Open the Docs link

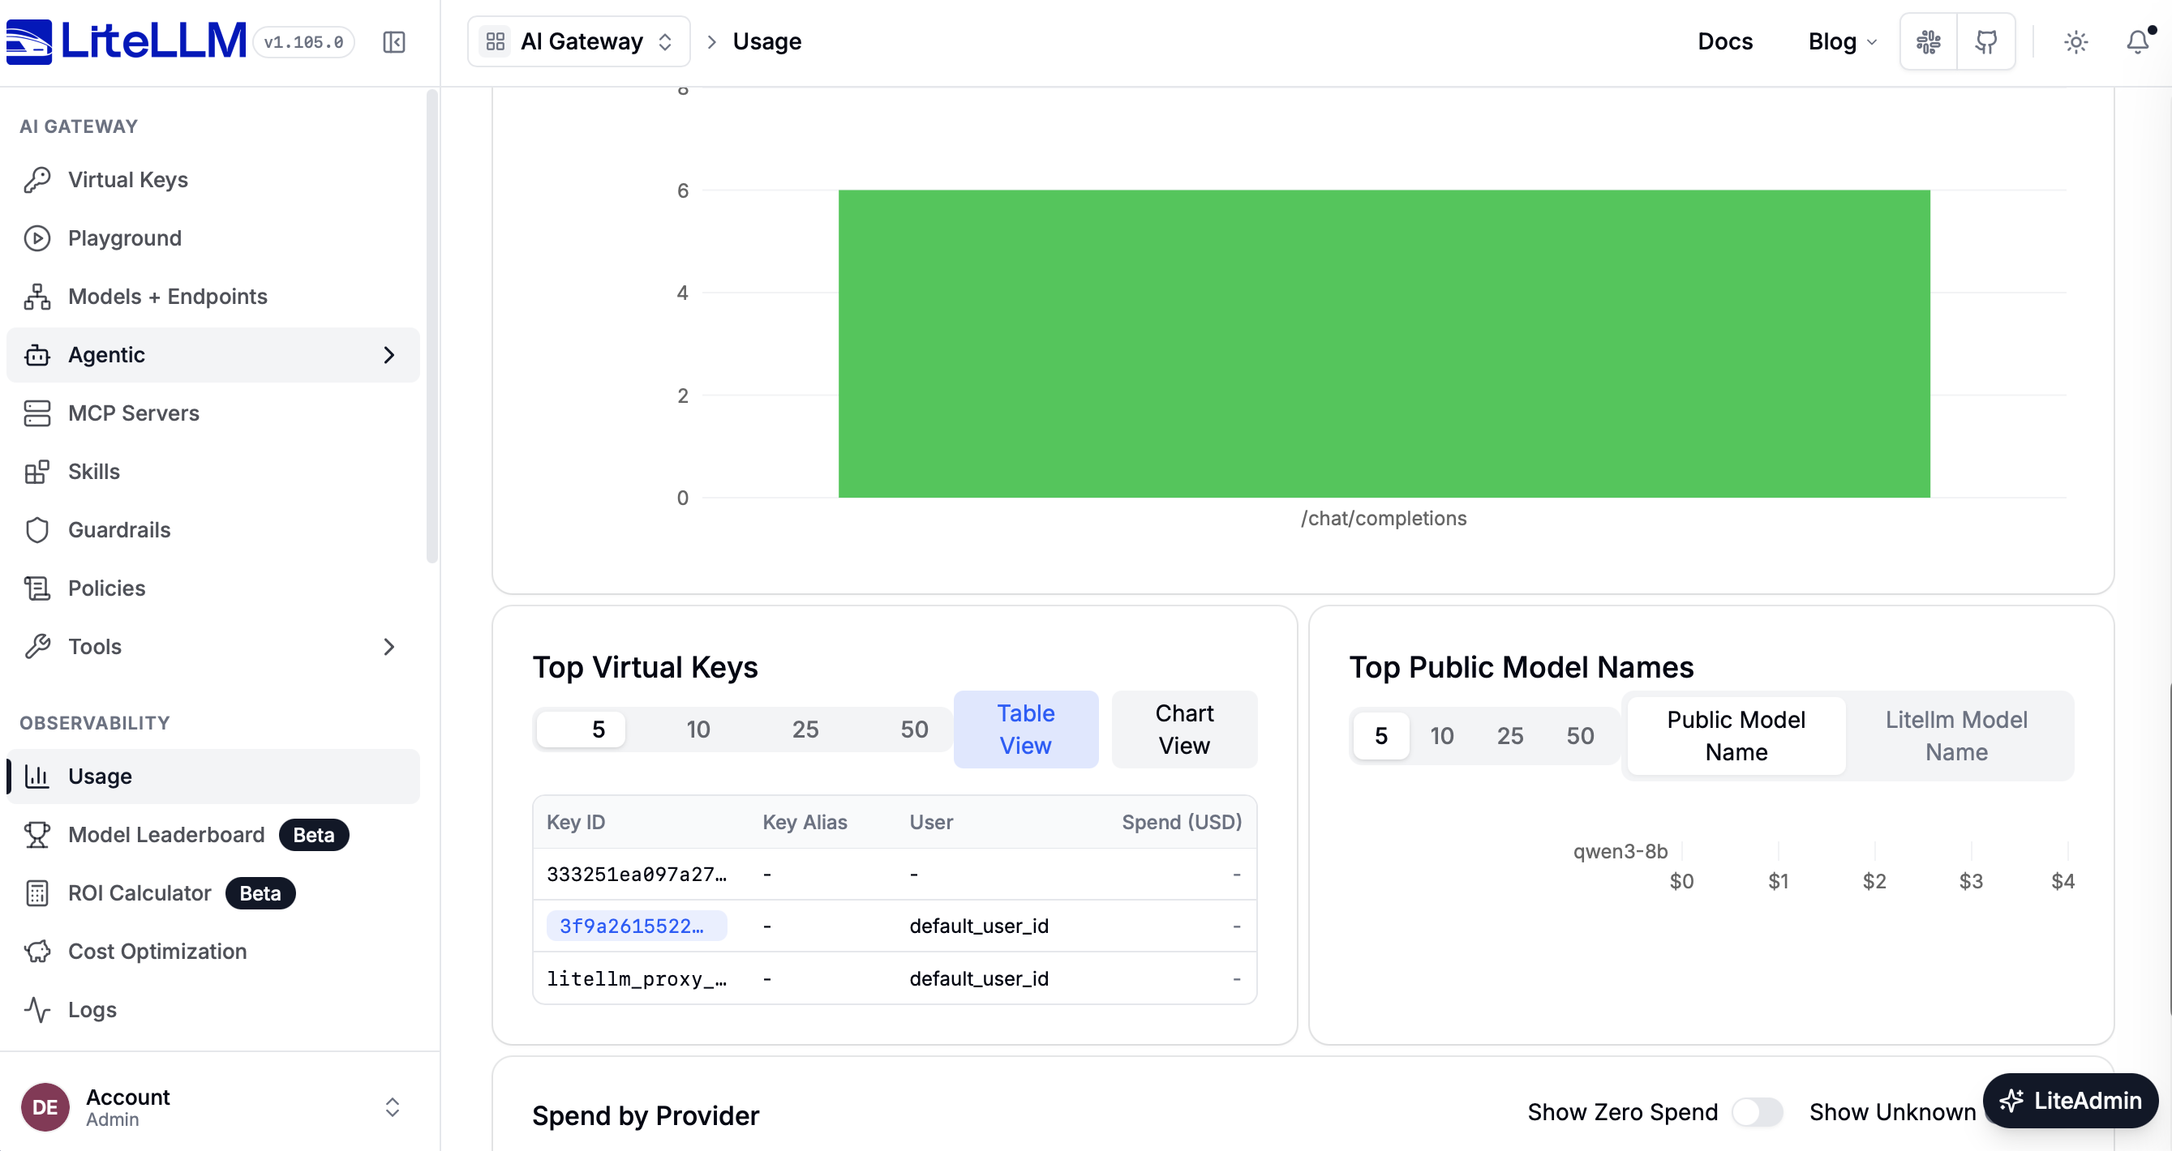tap(1724, 41)
